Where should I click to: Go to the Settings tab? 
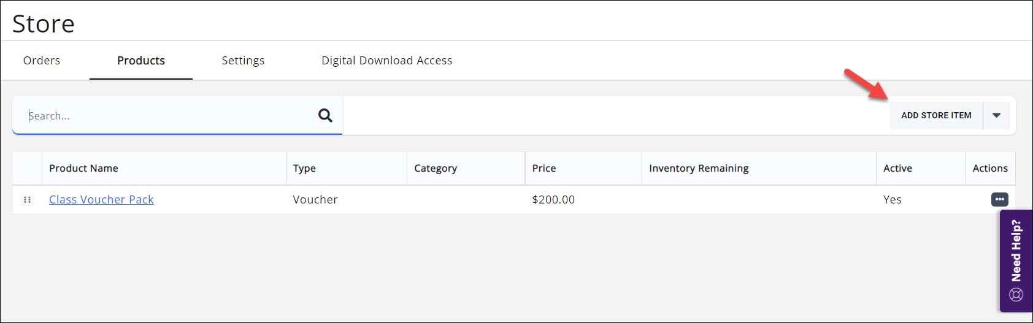click(243, 61)
